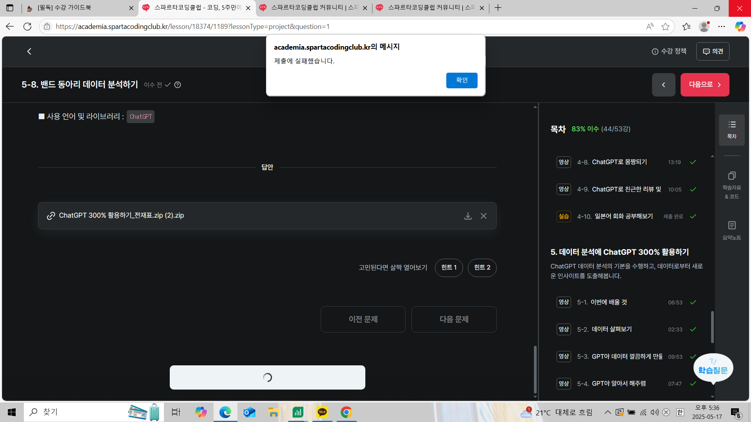Click the 확인 button in the alert dialog
The width and height of the screenshot is (751, 422).
click(x=462, y=80)
